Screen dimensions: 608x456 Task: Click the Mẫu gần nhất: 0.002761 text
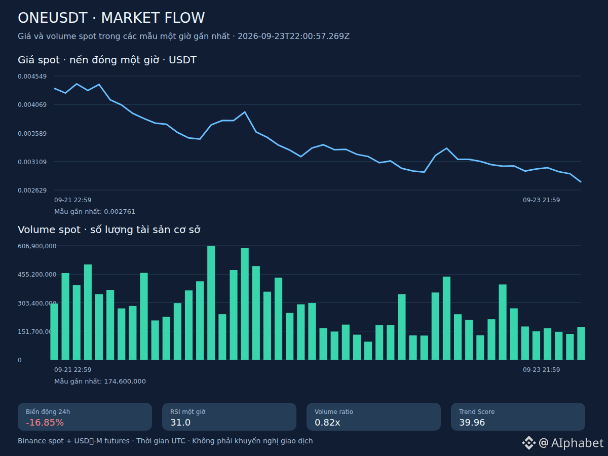[x=95, y=212]
